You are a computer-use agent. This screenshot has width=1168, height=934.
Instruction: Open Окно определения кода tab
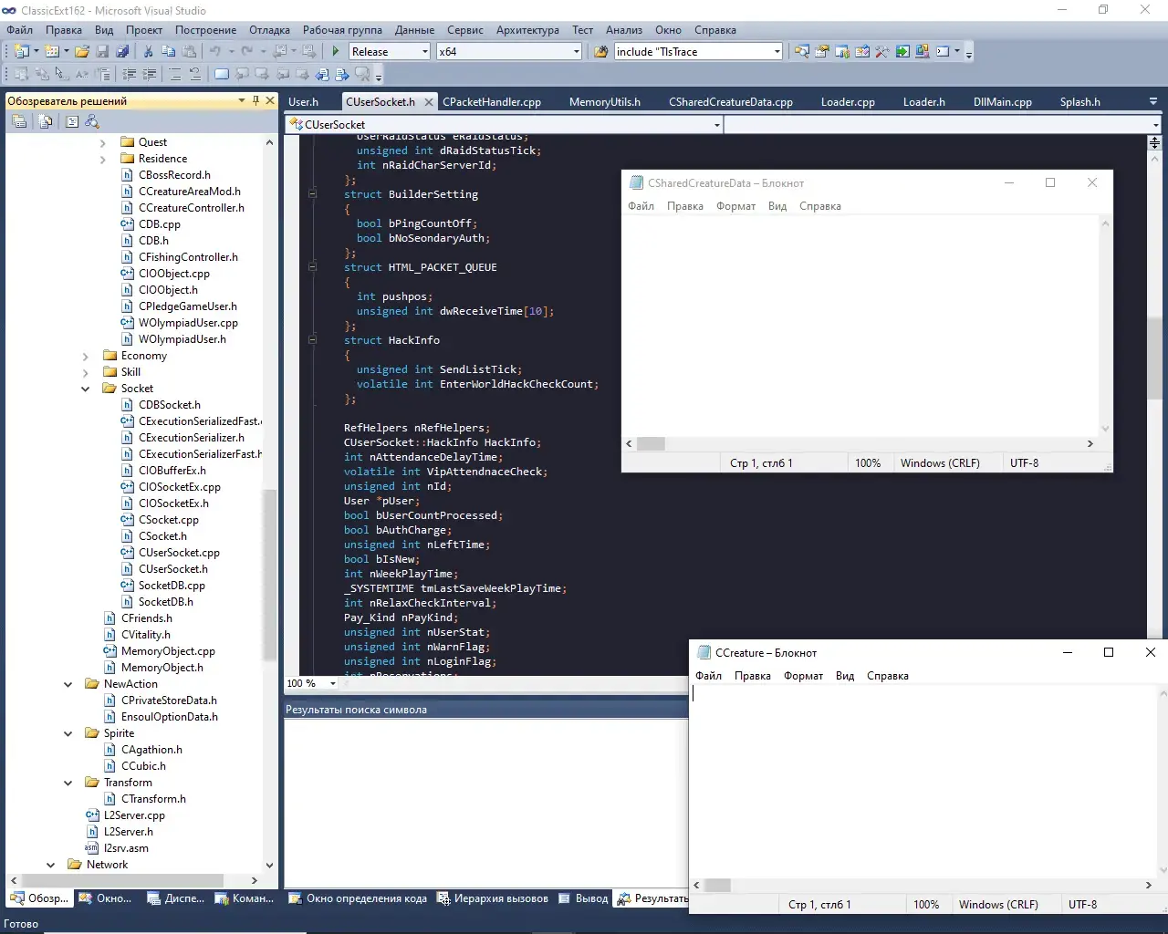(358, 898)
